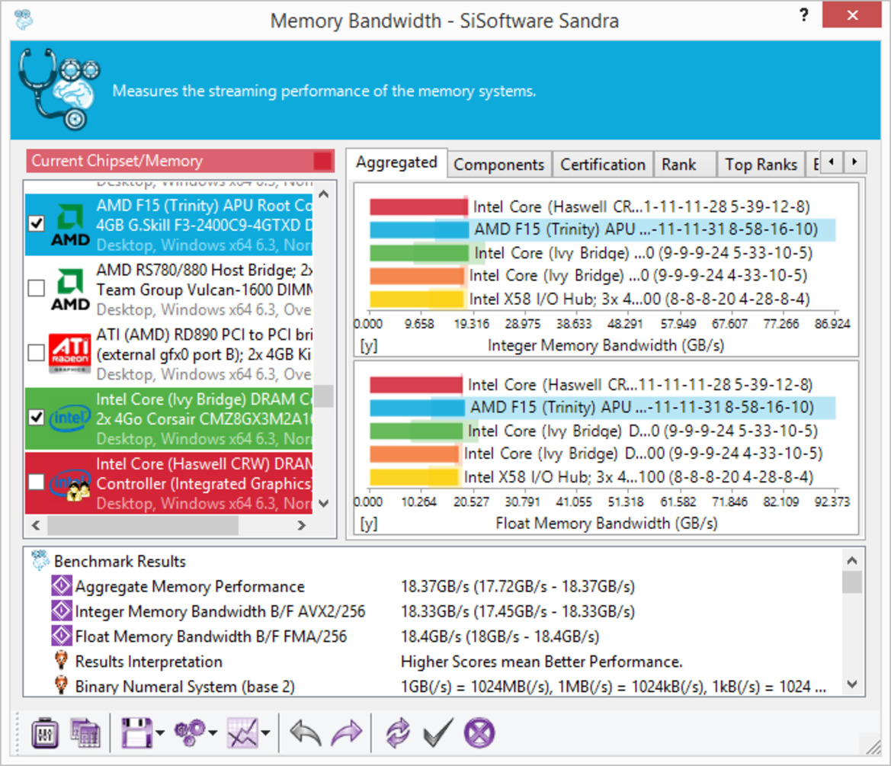Click the icon beside Binary Numeral System
This screenshot has width=891, height=766.
62,685
